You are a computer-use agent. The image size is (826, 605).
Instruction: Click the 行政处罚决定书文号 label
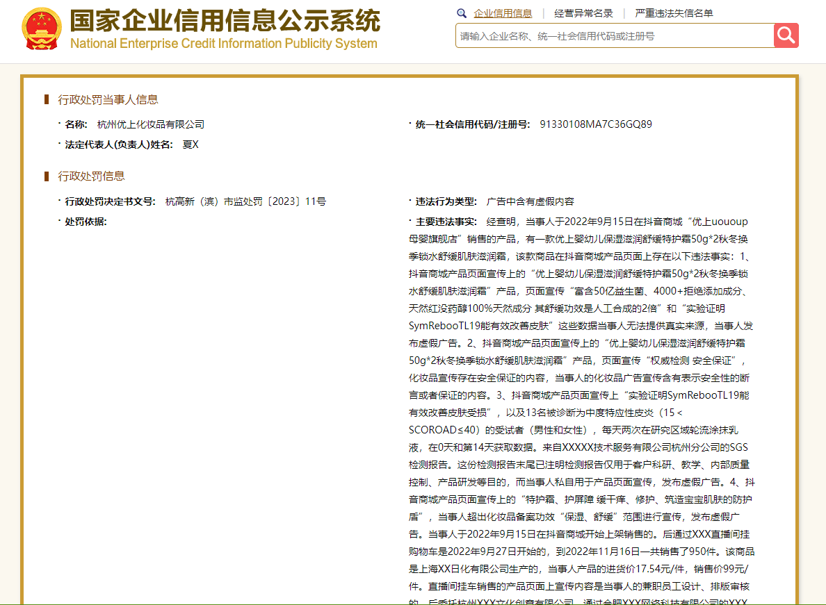coord(110,201)
